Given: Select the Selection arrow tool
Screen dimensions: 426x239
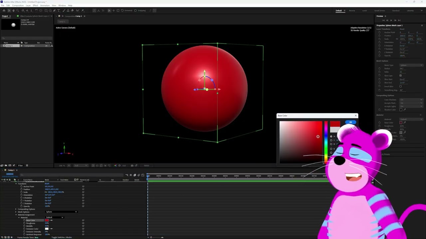Looking at the screenshot, I should click(9, 11).
